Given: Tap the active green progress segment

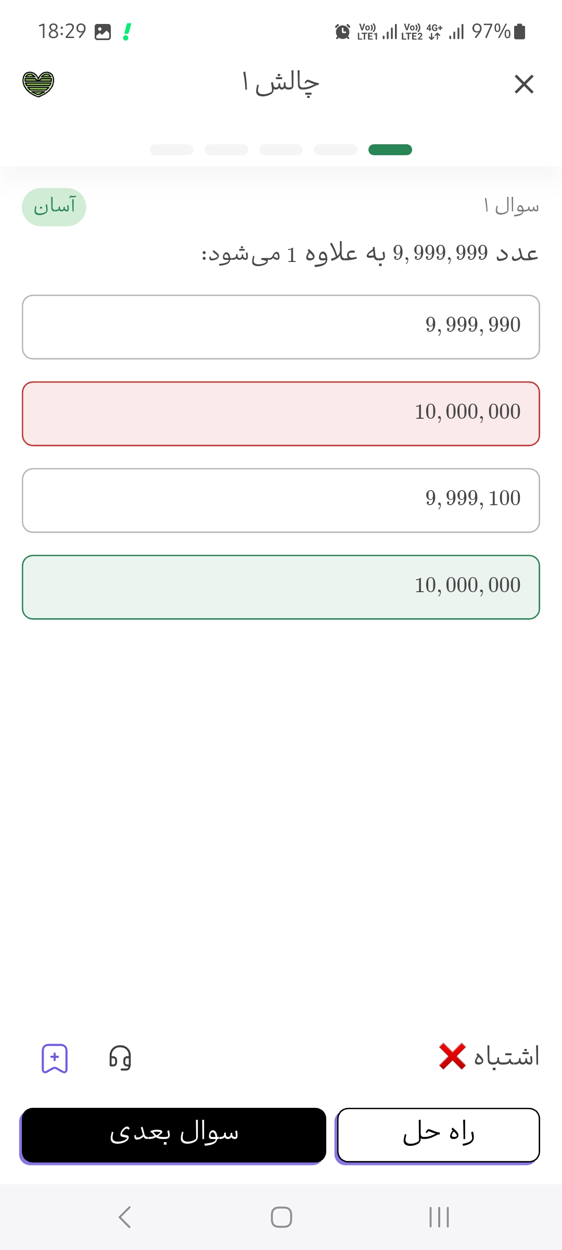Looking at the screenshot, I should click(390, 150).
